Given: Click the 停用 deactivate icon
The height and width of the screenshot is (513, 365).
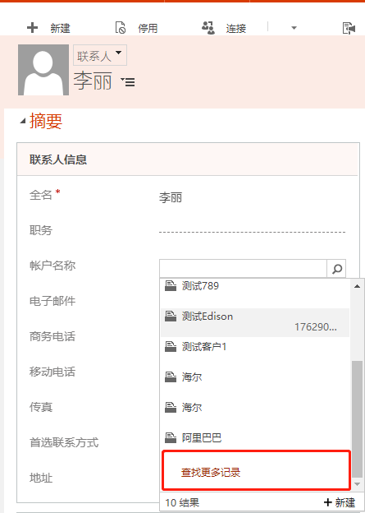Looking at the screenshot, I should [x=121, y=28].
